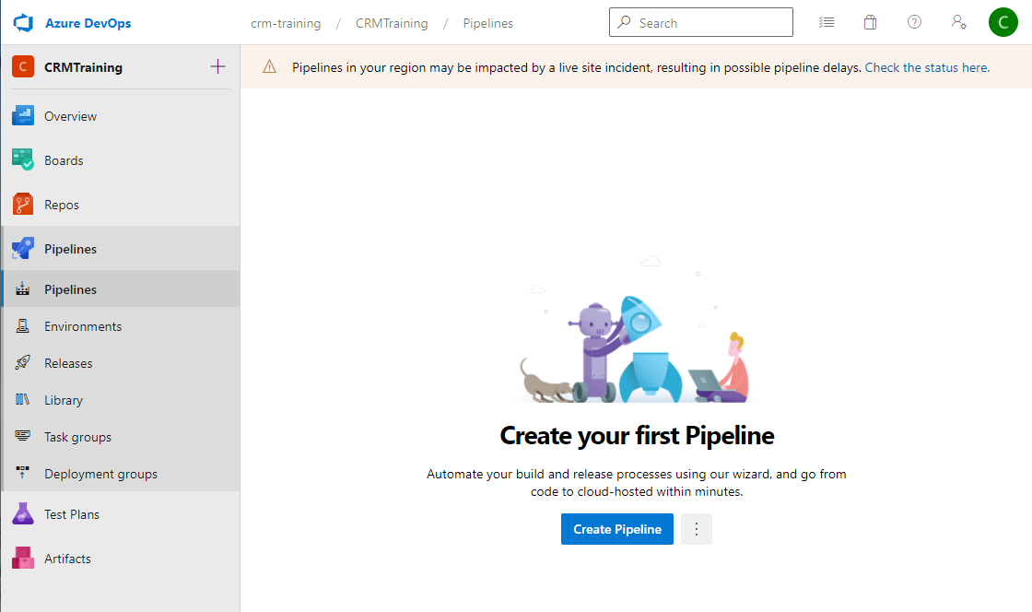Image resolution: width=1032 pixels, height=612 pixels.
Task: Click the warning triangle icon in the banner
Action: [x=269, y=66]
